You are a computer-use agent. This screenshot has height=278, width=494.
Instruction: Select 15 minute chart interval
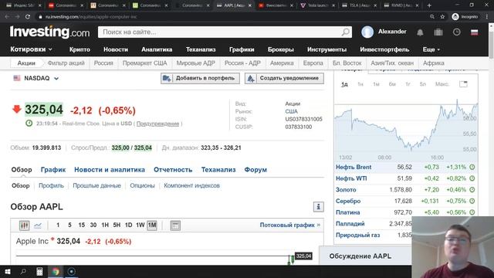click(x=82, y=225)
